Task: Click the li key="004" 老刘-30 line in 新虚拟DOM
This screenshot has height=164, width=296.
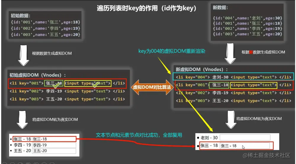Action: pyautogui.click(x=233, y=77)
